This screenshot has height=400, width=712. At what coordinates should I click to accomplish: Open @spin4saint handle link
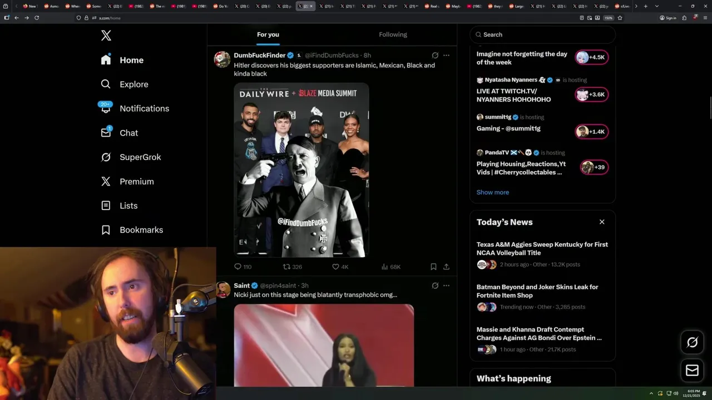tap(278, 286)
